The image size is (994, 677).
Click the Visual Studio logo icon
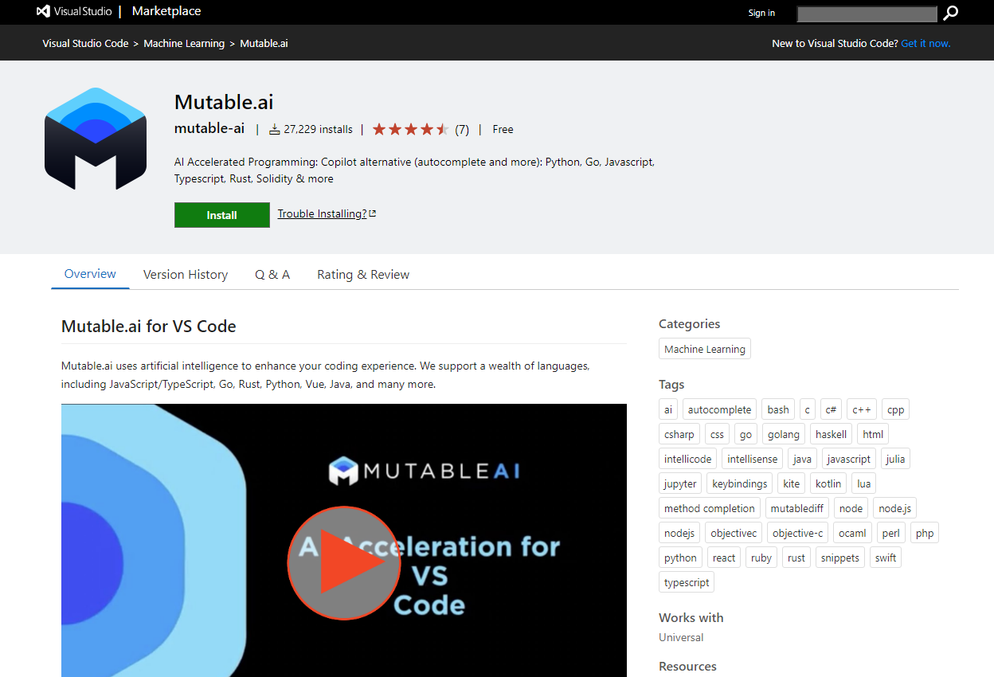pos(44,12)
